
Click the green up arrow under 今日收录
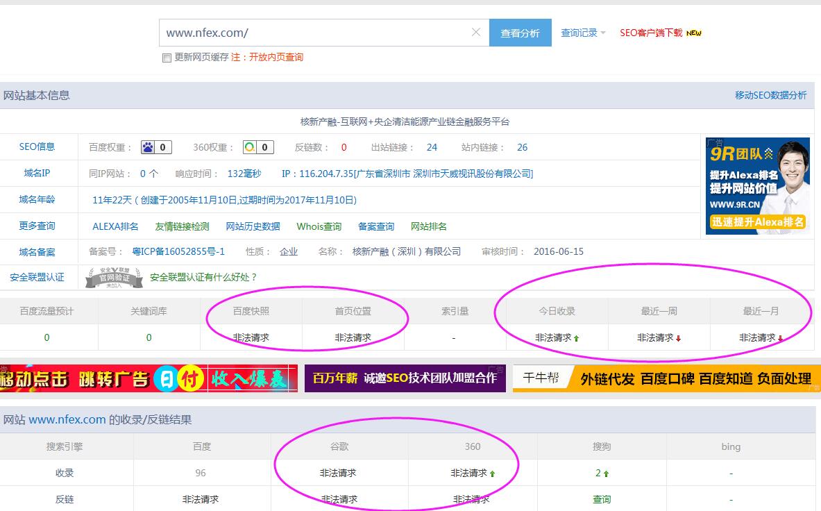tap(577, 339)
